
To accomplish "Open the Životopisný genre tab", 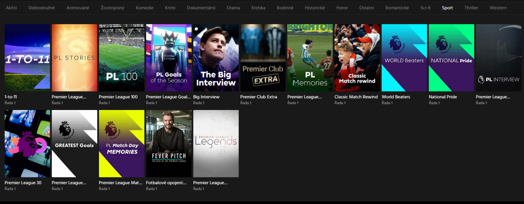I will tap(112, 8).
